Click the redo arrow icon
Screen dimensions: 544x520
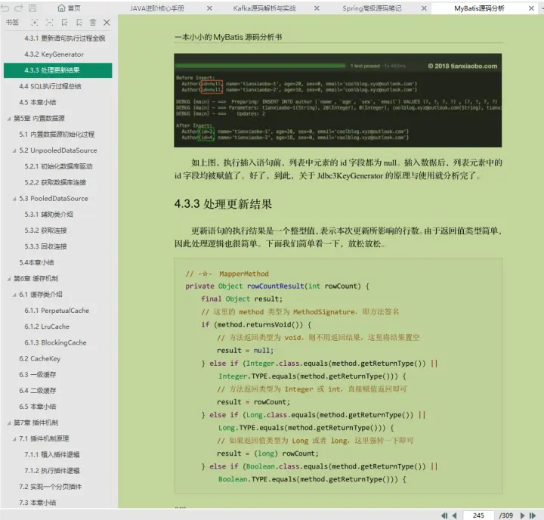click(x=19, y=8)
